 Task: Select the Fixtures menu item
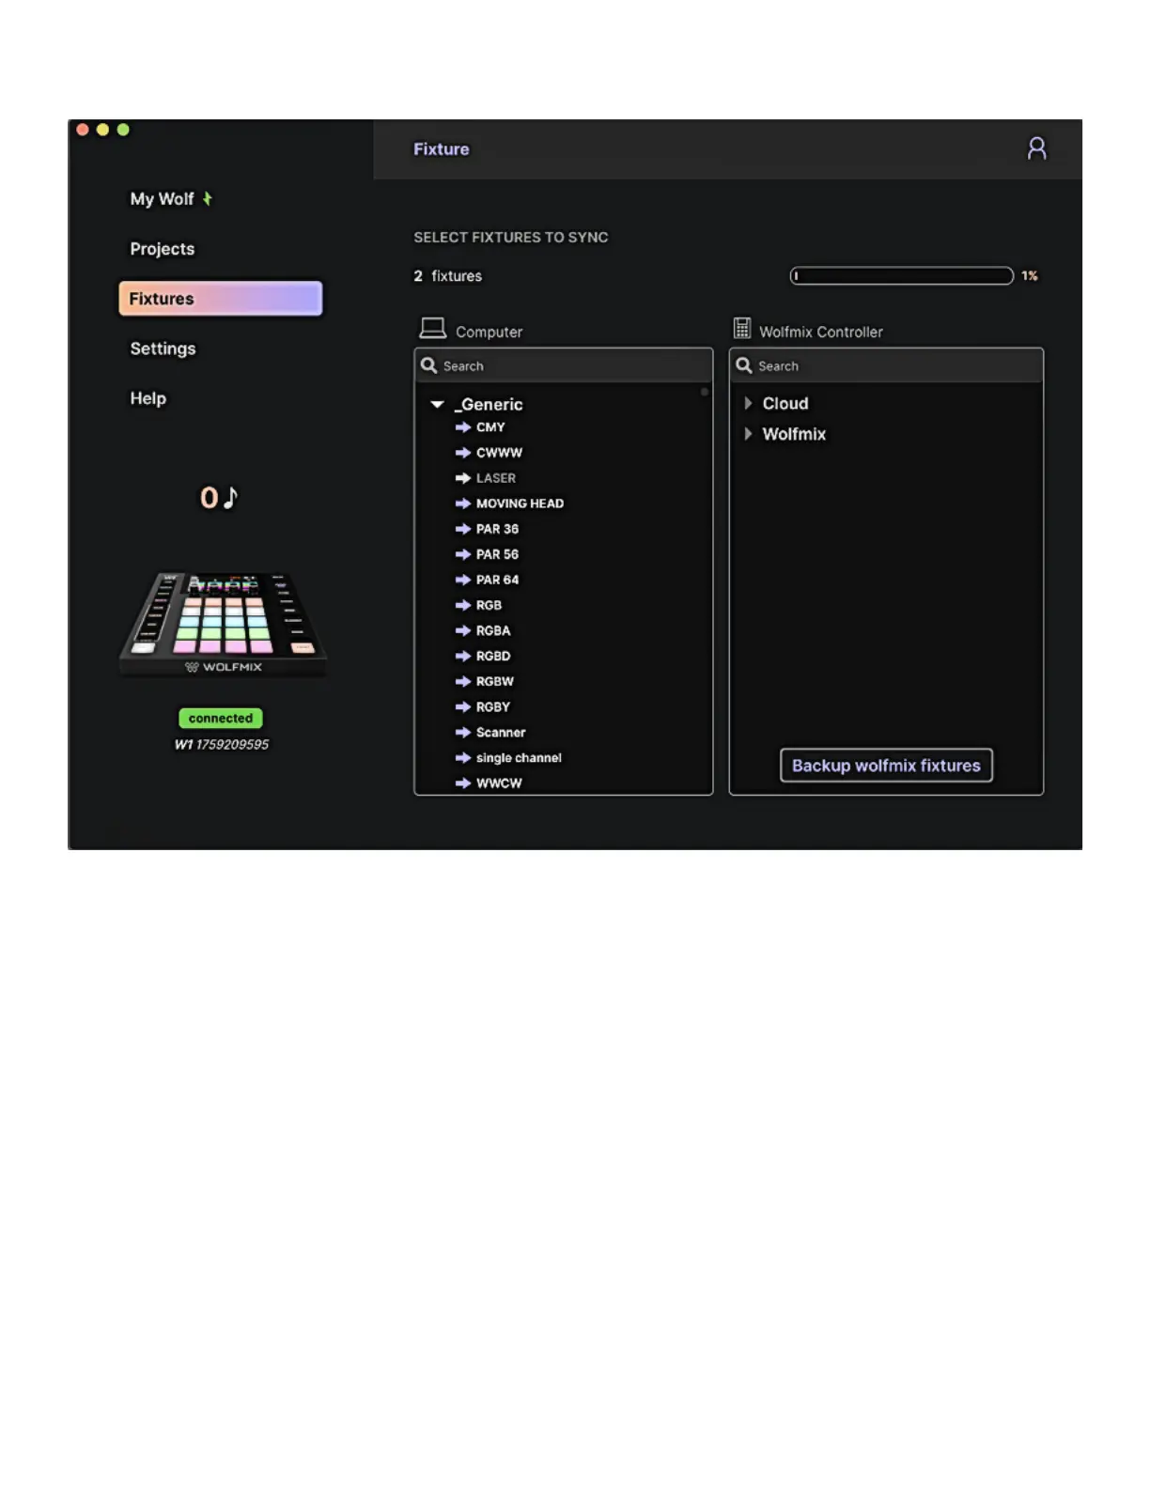(221, 298)
